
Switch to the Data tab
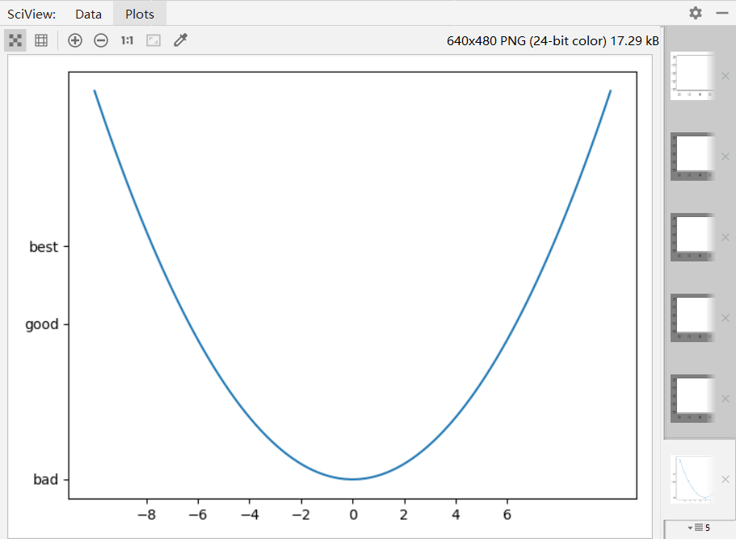(x=88, y=13)
